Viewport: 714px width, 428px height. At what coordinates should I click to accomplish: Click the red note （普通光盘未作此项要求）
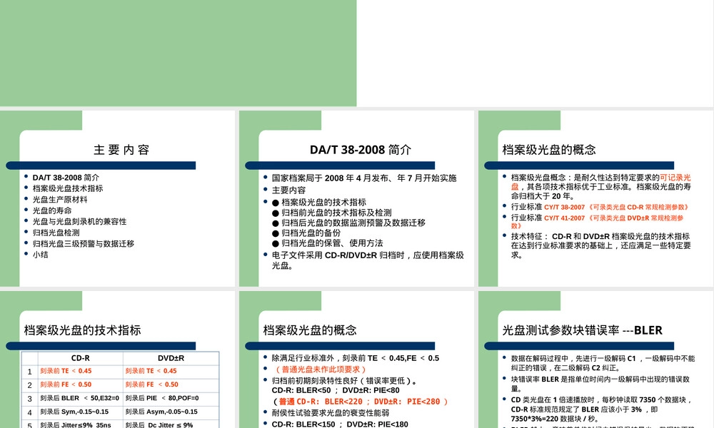click(319, 370)
